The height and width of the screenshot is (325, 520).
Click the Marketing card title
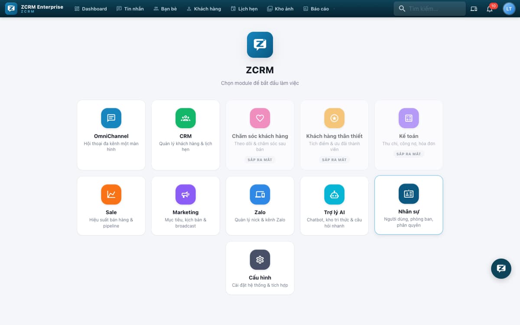pyautogui.click(x=185, y=212)
